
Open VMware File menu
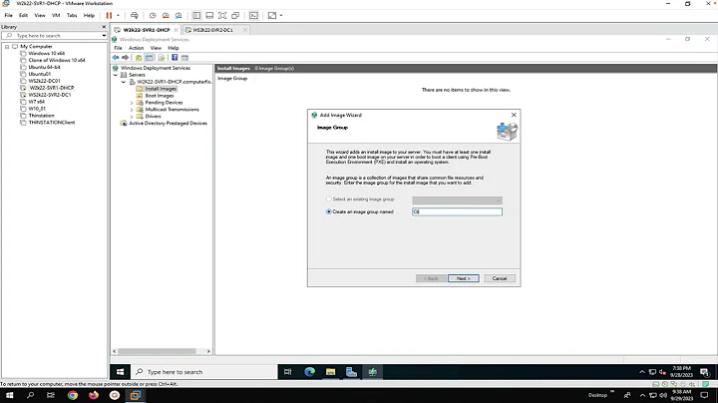click(8, 15)
